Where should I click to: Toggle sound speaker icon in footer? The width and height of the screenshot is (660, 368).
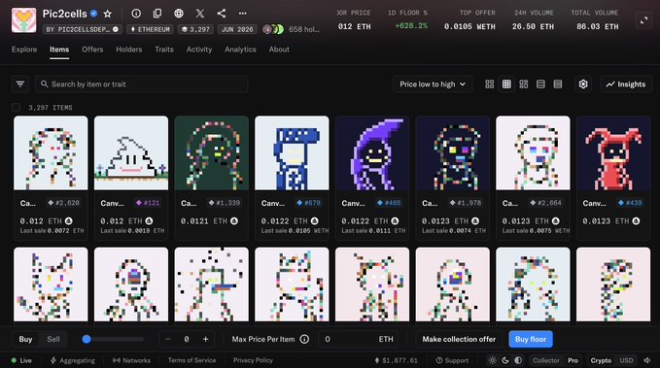tap(647, 360)
